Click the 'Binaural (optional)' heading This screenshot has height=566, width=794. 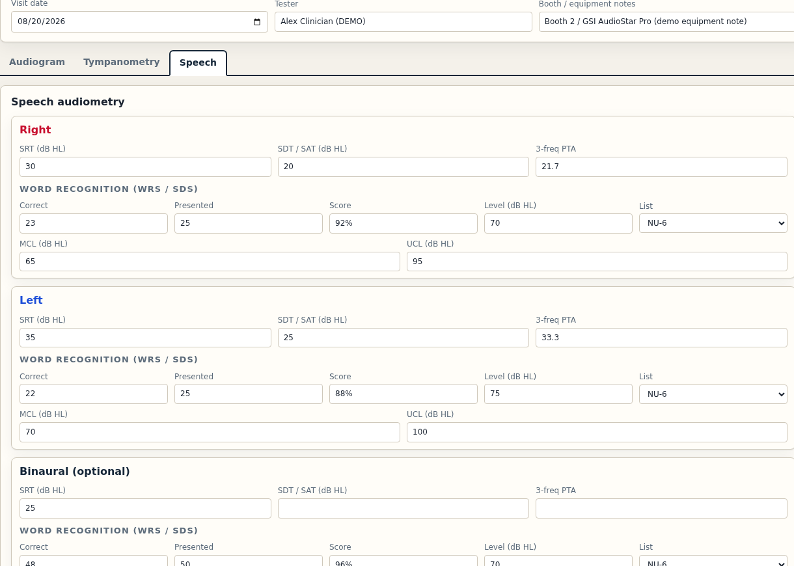click(75, 471)
